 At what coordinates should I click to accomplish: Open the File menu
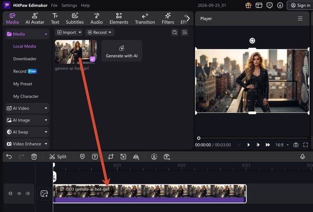54,5
